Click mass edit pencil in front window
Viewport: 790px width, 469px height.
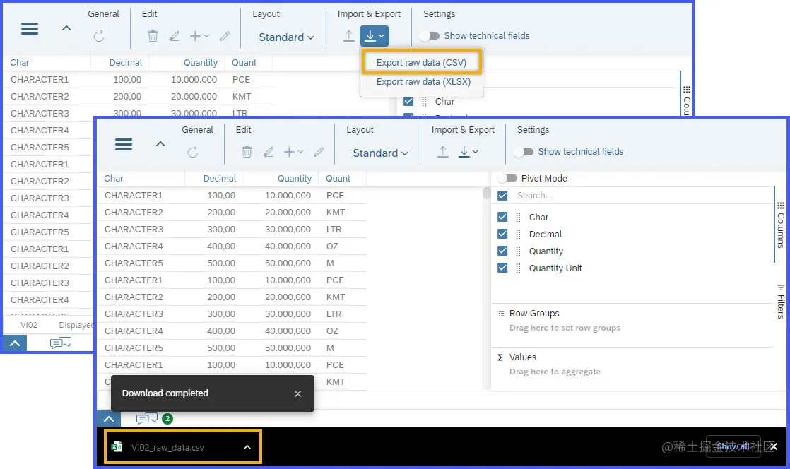coord(319,152)
